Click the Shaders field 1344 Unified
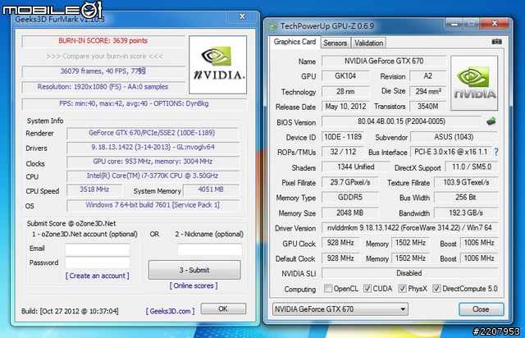 (355, 167)
